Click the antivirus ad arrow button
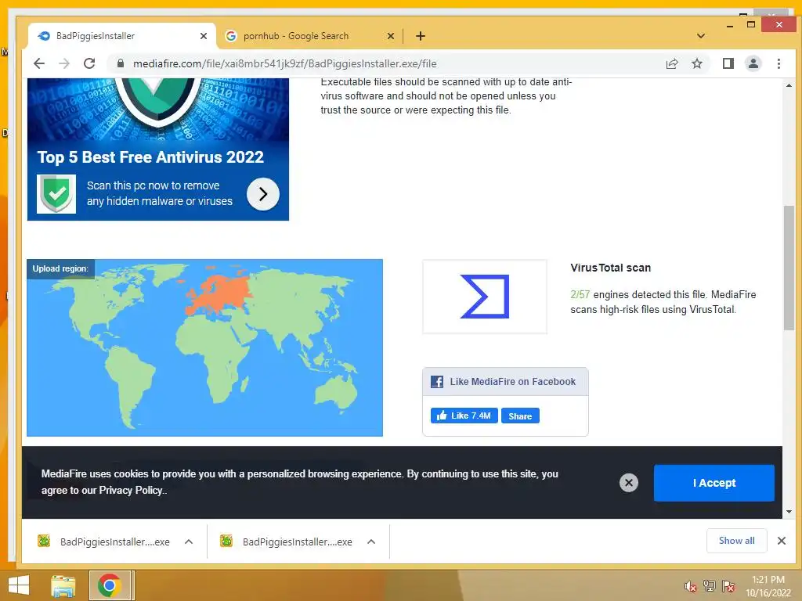 coord(263,194)
